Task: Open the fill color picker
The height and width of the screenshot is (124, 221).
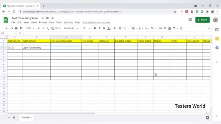Action: point(115,28)
